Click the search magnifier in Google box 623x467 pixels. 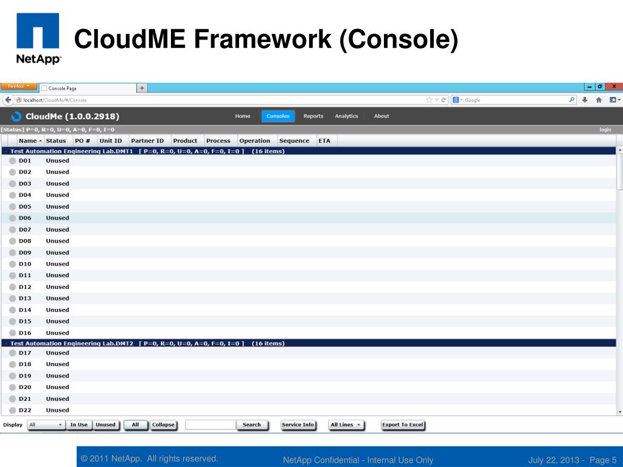[572, 100]
